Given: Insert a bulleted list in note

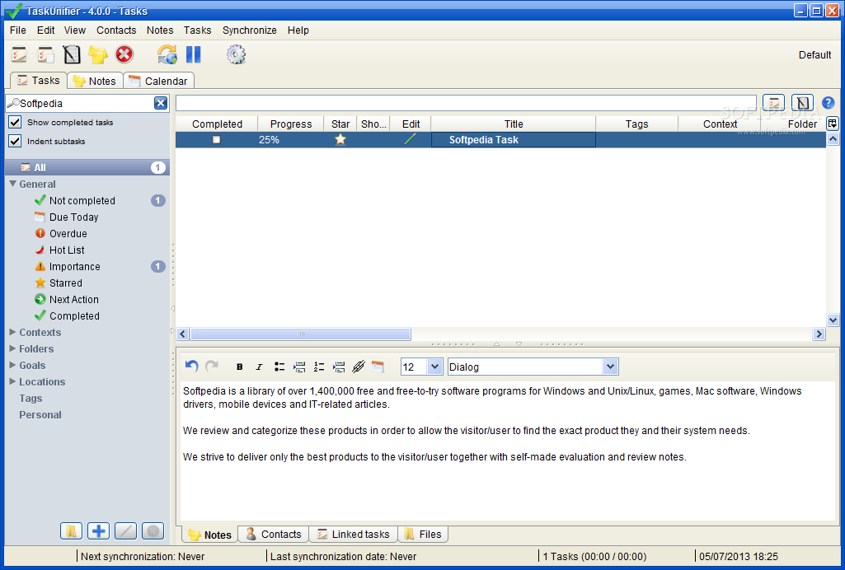Looking at the screenshot, I should pyautogui.click(x=279, y=367).
